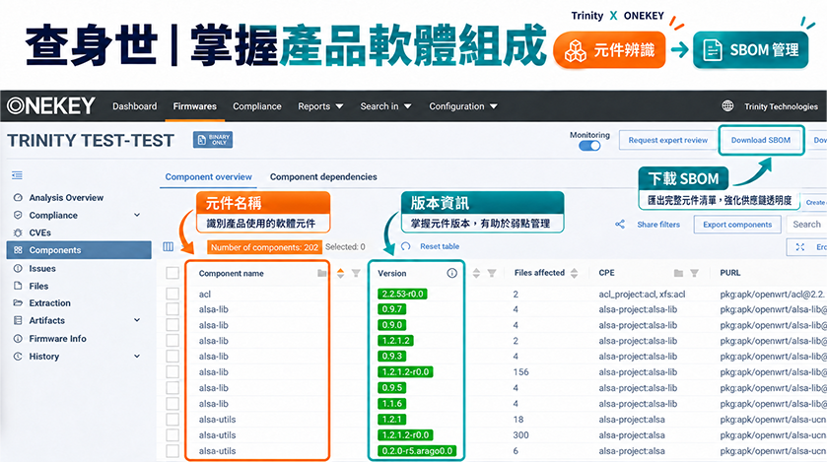Open the CVEs sidebar item

coord(40,232)
